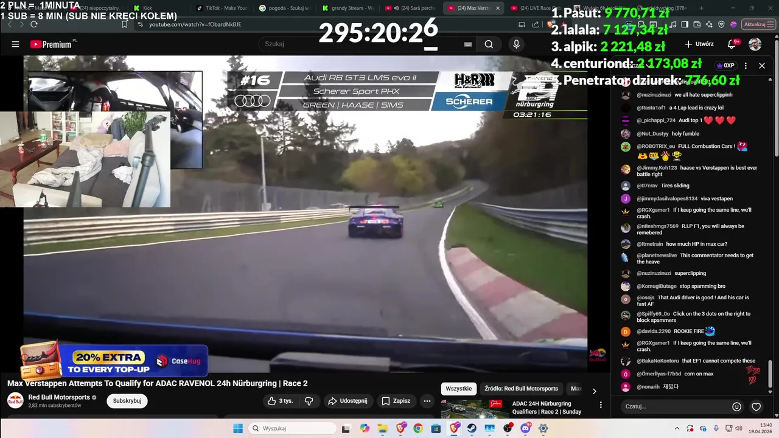Switch to the grendy Stream tab
The image size is (779, 438).
348,8
